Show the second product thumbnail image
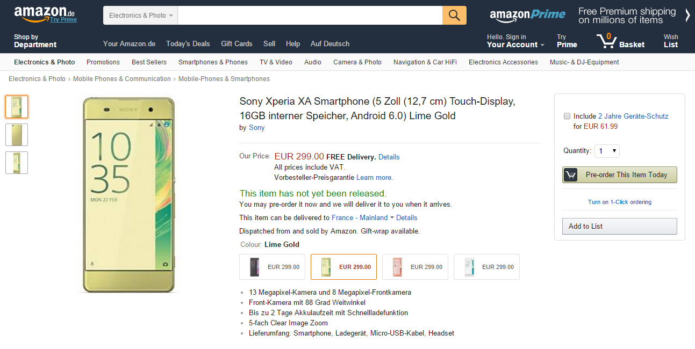 (x=17, y=135)
